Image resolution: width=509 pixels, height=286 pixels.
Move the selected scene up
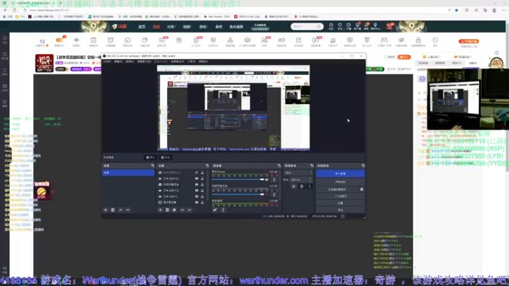click(121, 210)
